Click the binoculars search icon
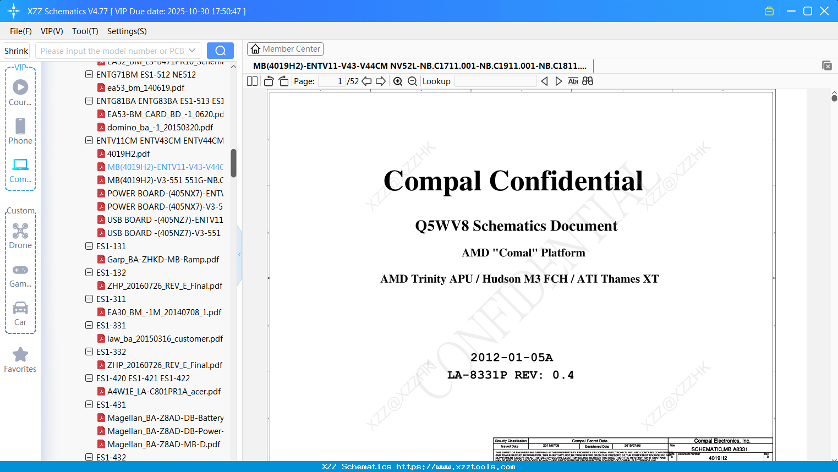Screen dimensions: 838x472 [588, 81]
